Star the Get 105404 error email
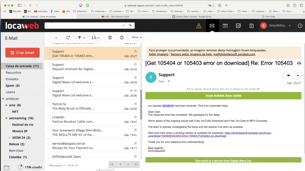 pos(135,51)
